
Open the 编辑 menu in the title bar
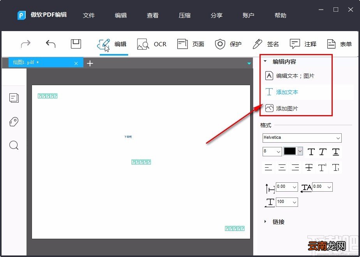(121, 15)
